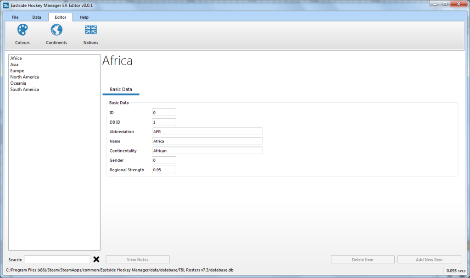The image size is (470, 278).
Task: Edit the Continentality field African
Action: click(207, 151)
